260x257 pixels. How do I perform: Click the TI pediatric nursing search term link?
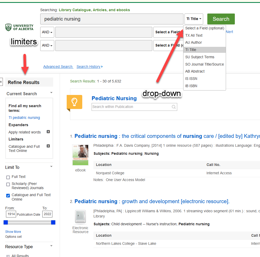click(24, 118)
